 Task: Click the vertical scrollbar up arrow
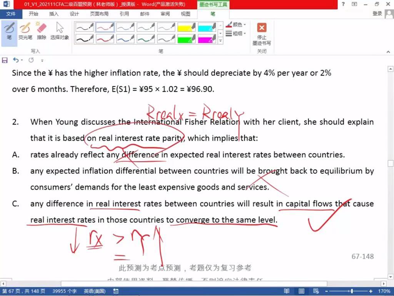[391, 69]
